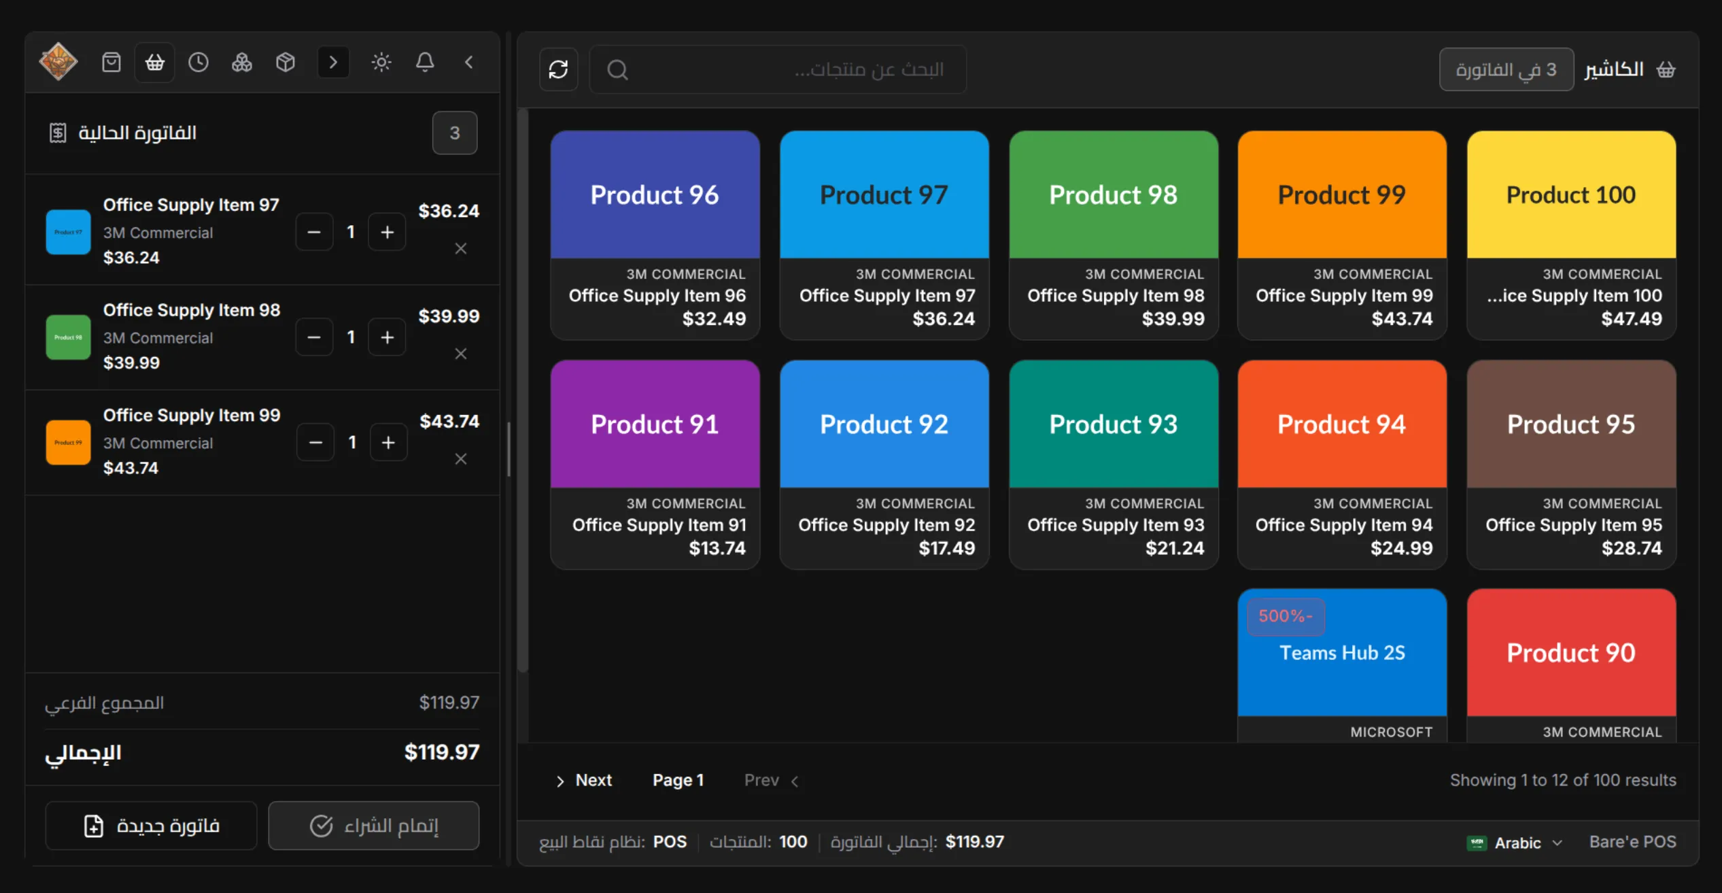The width and height of the screenshot is (1722, 893).
Task: Increase quantity of Office Supply Item 98
Action: pos(387,337)
